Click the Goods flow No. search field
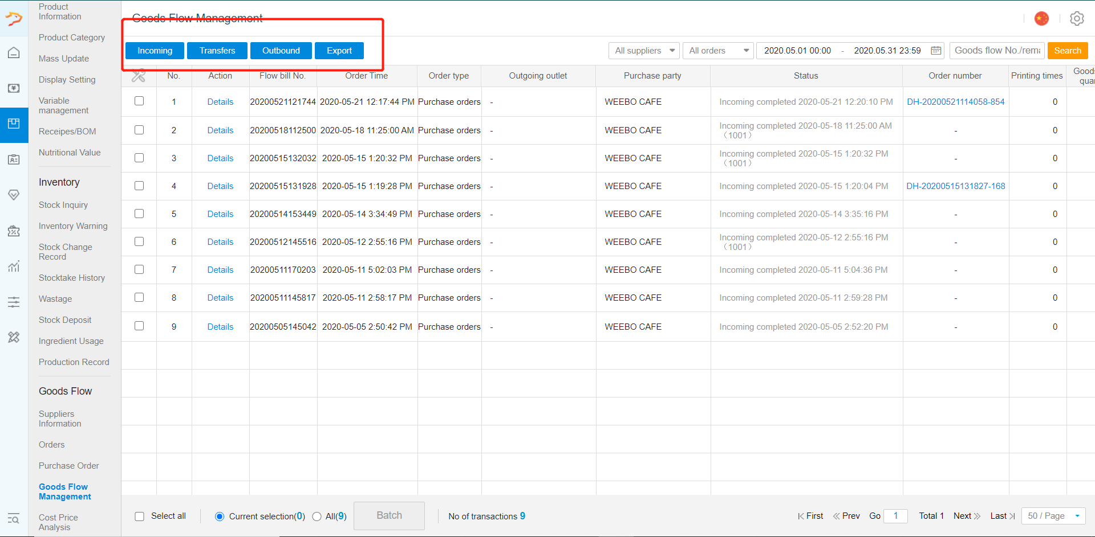Viewport: 1095px width, 537px height. pos(997,51)
